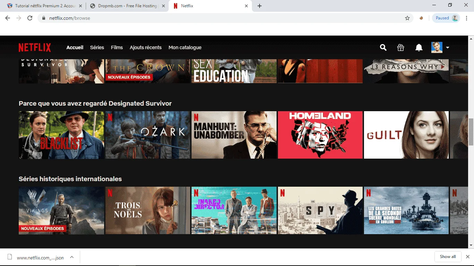Bookmark page with the star icon
The width and height of the screenshot is (474, 266).
(x=407, y=18)
